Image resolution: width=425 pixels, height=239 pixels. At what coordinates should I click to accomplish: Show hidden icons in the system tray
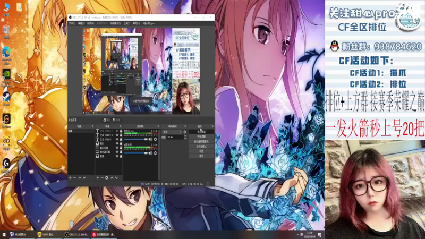[297, 235]
